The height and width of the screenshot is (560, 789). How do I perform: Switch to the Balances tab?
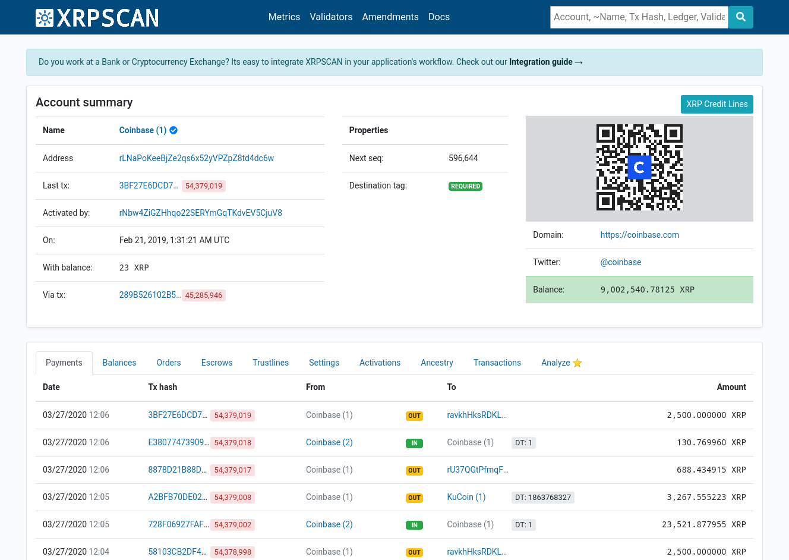119,362
